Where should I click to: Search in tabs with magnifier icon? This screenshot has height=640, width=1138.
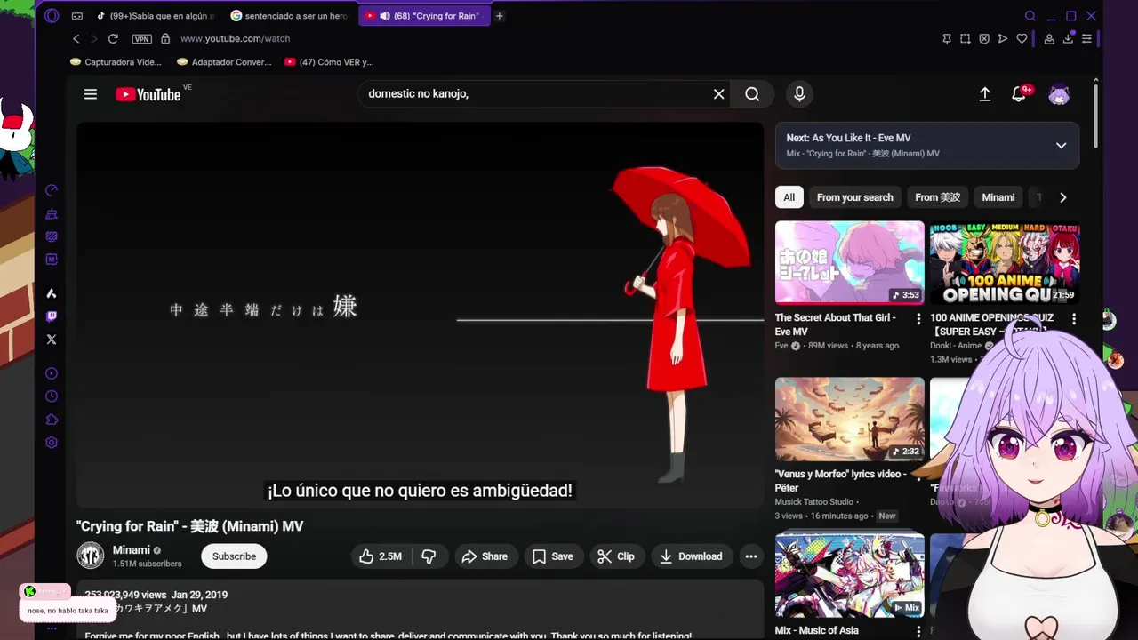pos(1030,16)
